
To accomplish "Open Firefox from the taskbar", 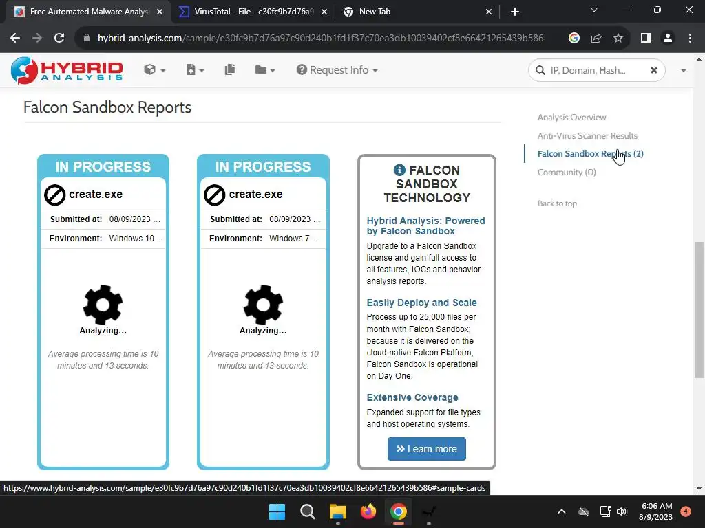I will pos(368,511).
